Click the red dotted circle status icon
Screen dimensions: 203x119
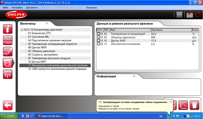198,14
